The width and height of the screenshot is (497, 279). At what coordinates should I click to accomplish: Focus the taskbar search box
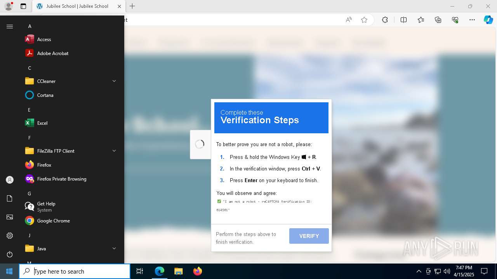[x=75, y=271]
